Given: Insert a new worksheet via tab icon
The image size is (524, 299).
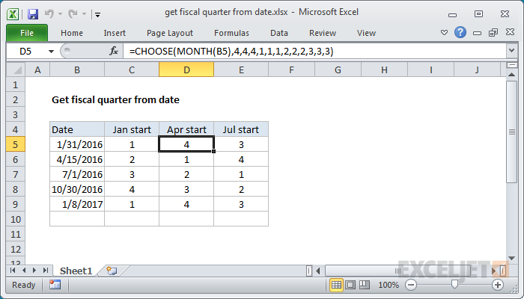Looking at the screenshot, I should click(112, 271).
